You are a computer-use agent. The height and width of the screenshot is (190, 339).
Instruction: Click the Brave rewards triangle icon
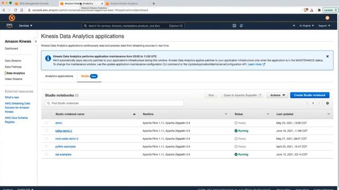coord(312,10)
